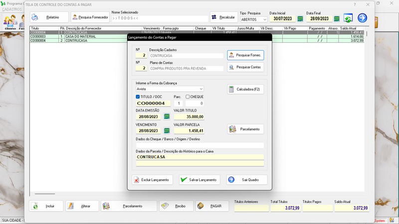
Task: Click Excluir Lançamento button
Action: [x=152, y=180]
